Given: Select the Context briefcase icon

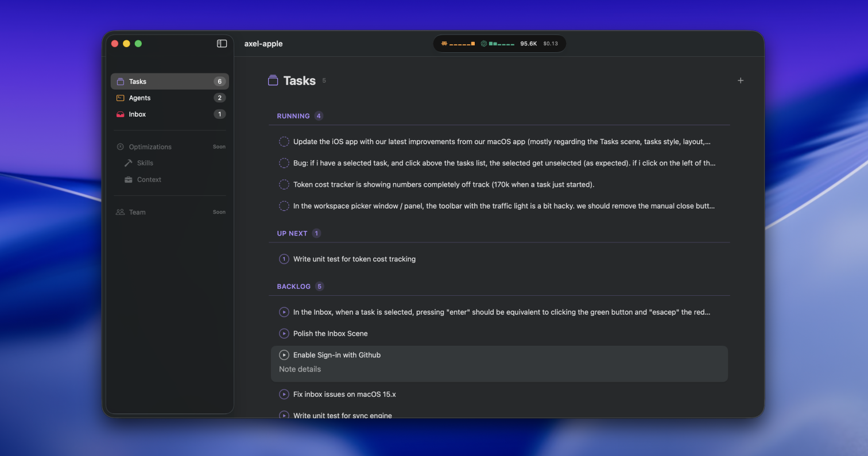Looking at the screenshot, I should pyautogui.click(x=127, y=179).
